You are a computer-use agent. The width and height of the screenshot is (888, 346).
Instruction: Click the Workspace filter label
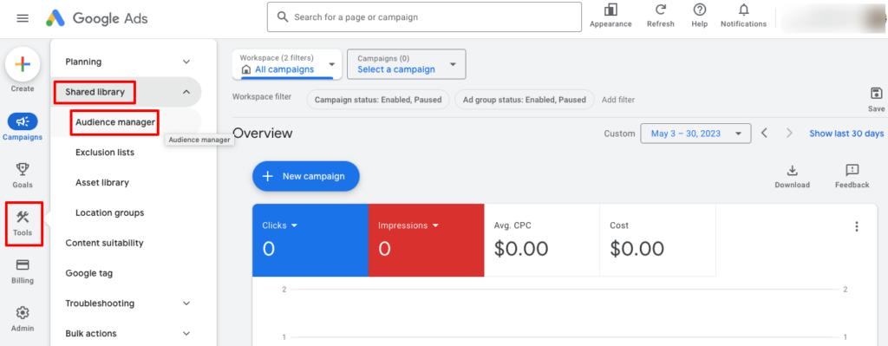(262, 97)
